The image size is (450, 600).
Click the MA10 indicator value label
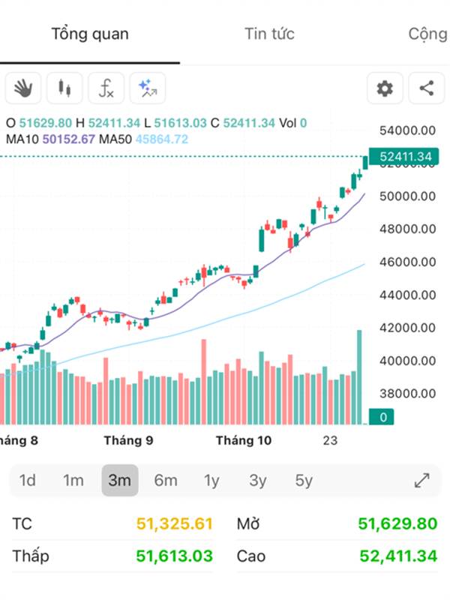(x=51, y=139)
